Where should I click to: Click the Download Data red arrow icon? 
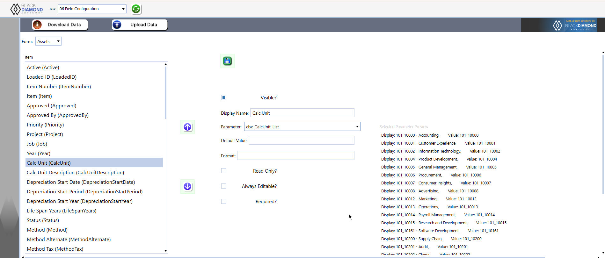pyautogui.click(x=37, y=25)
